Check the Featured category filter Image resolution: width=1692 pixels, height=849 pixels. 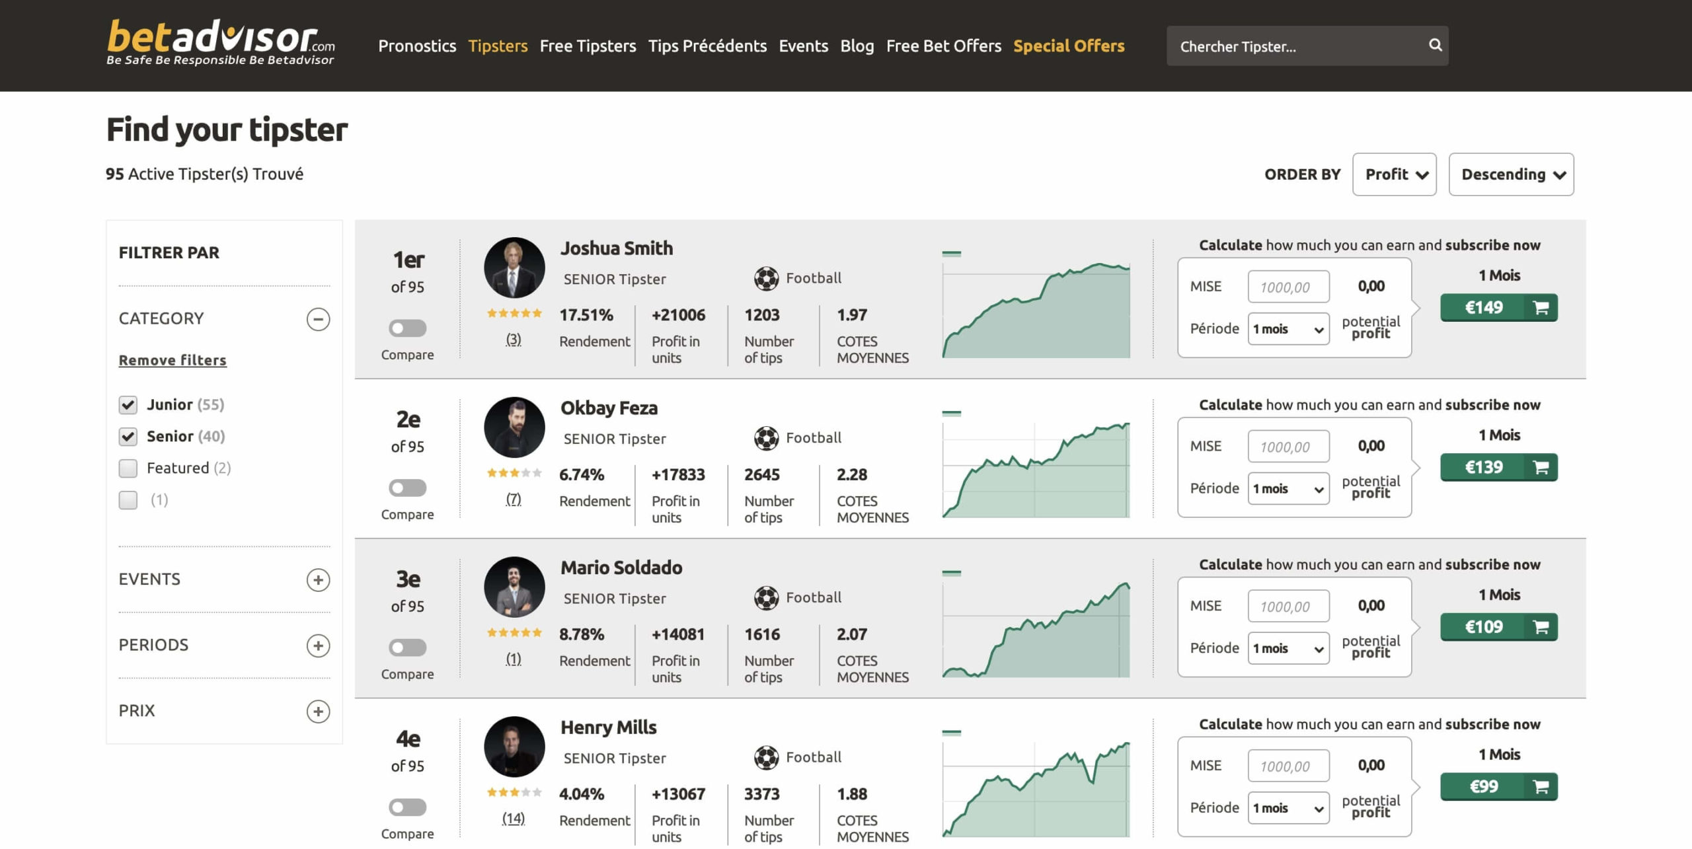(x=128, y=468)
